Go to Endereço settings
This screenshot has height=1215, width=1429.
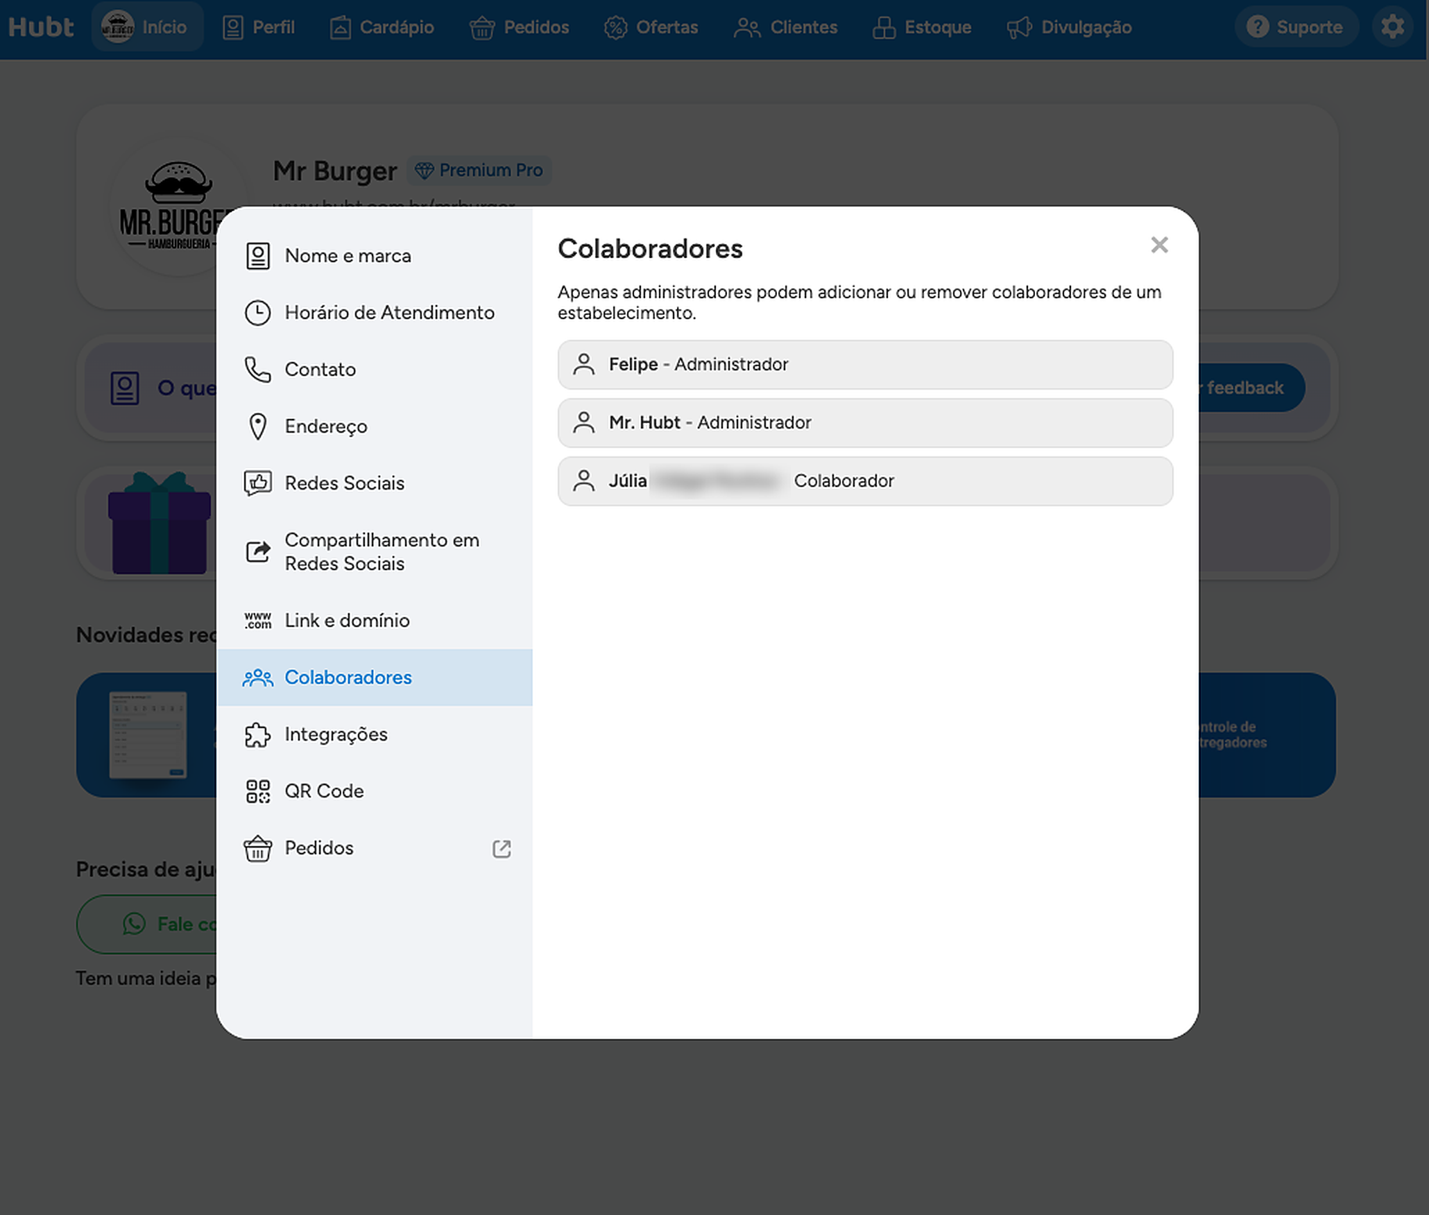pyautogui.click(x=375, y=426)
